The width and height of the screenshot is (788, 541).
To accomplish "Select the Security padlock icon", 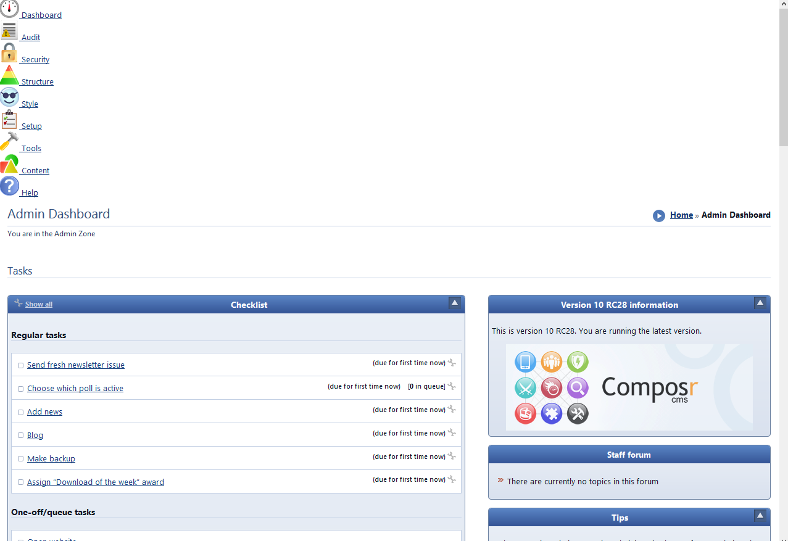I will point(9,54).
